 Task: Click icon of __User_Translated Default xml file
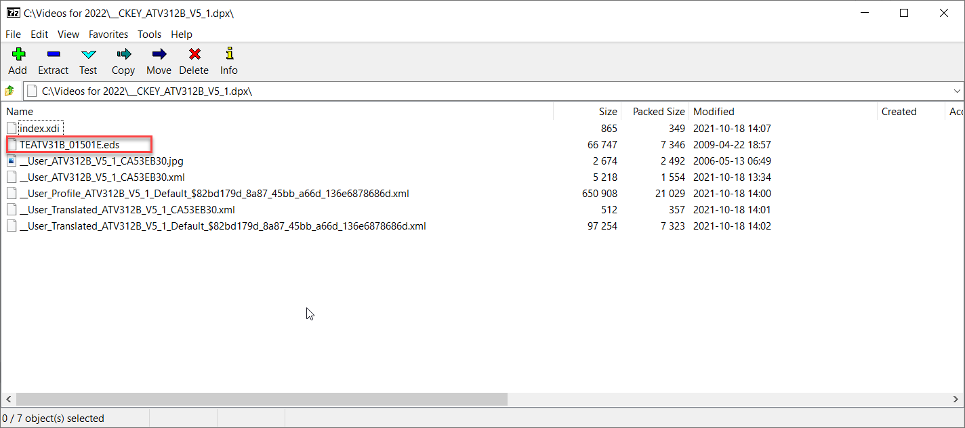12,226
